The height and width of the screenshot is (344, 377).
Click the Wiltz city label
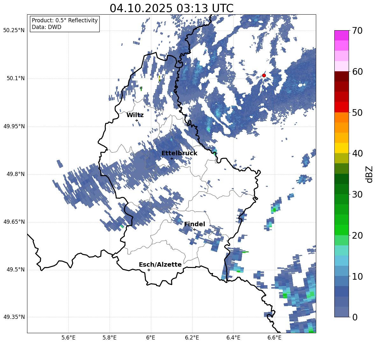[135, 115]
